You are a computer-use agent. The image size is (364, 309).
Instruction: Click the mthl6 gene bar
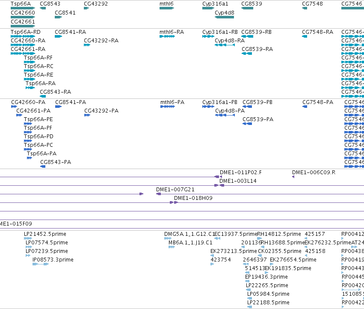167,8
